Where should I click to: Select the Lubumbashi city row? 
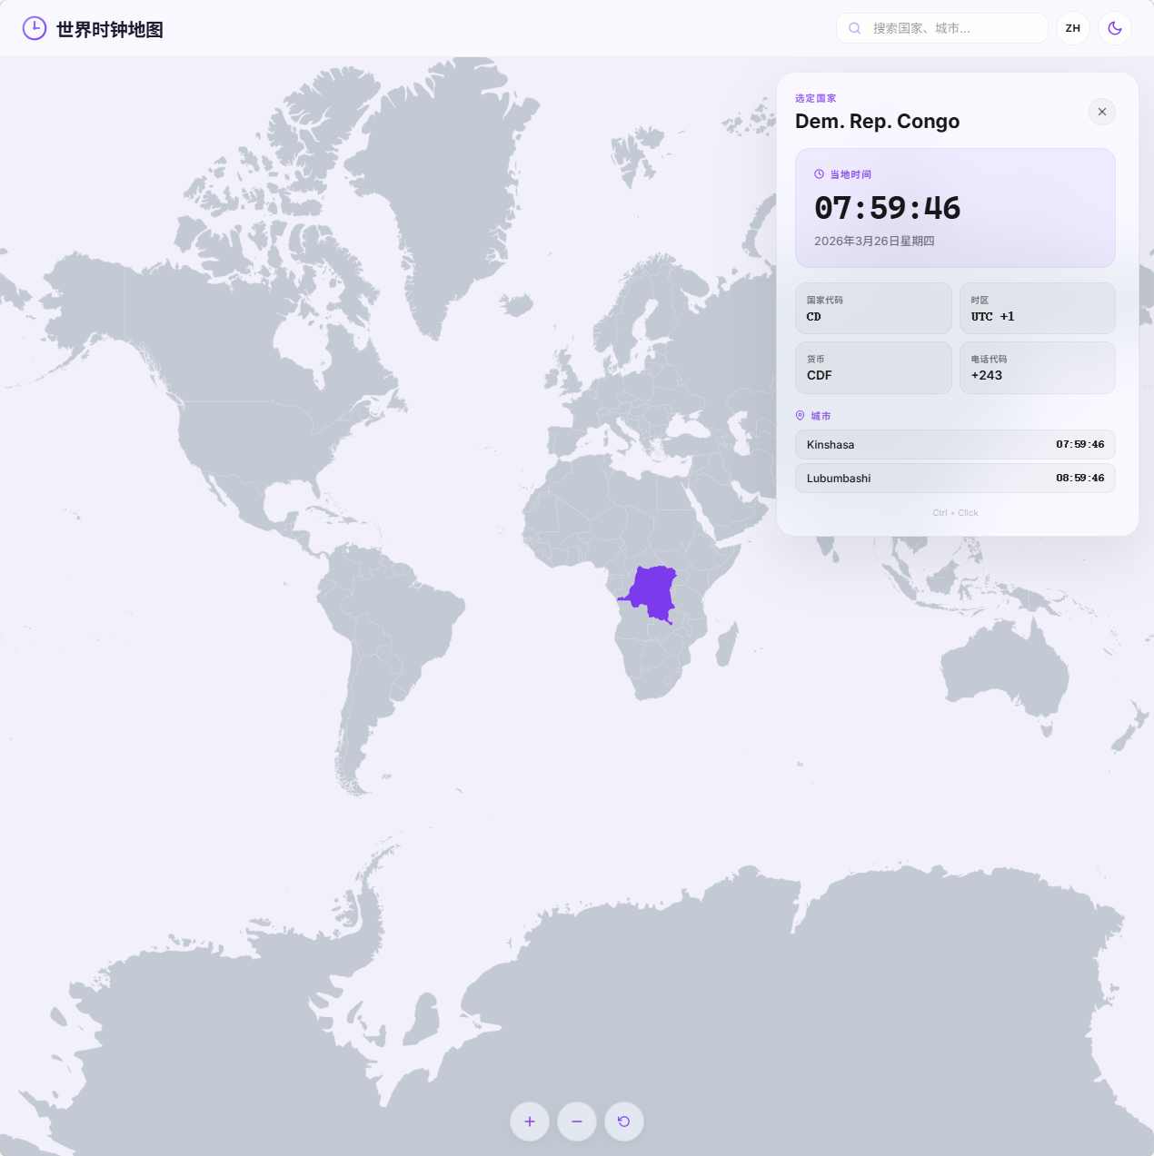[955, 479]
